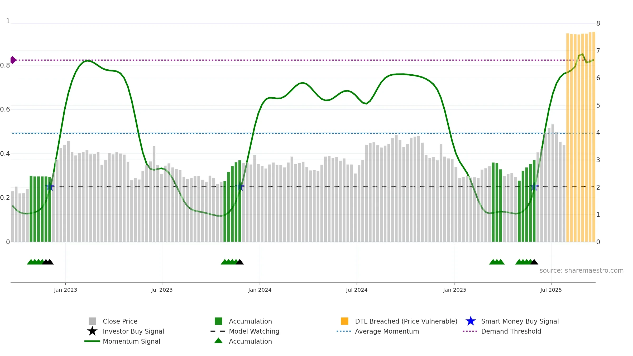The width and height of the screenshot is (633, 356).
Task: Click the Jan 2023 axis label
Action: pos(65,290)
